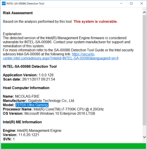Click the window title 'INTEL-SA-00086 Detection Tool'
147x150 pixels.
tap(25, 4)
